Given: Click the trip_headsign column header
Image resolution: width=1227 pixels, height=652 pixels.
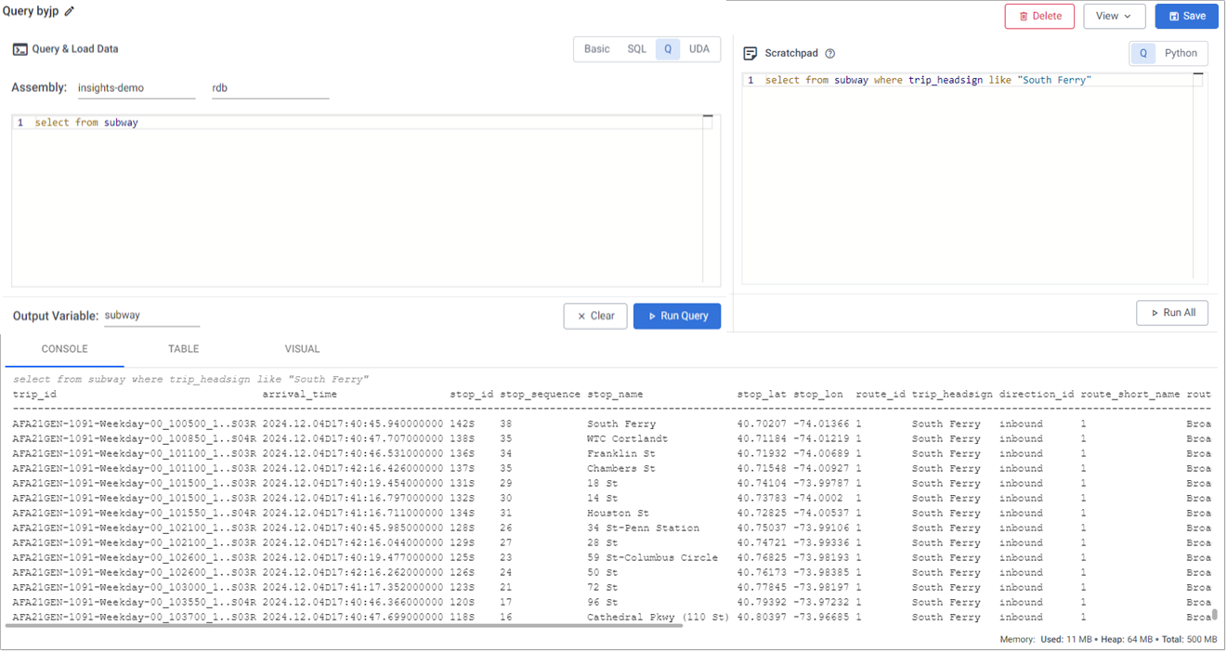Looking at the screenshot, I should click(x=952, y=395).
